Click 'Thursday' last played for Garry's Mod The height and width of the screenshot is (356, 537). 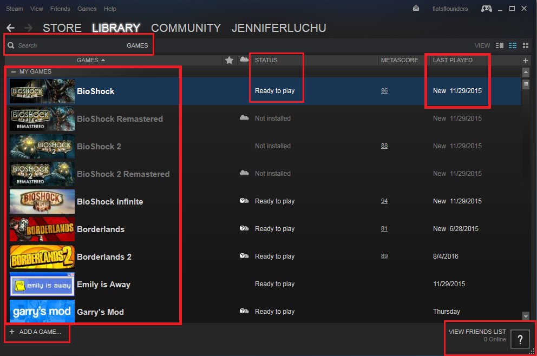pyautogui.click(x=446, y=312)
